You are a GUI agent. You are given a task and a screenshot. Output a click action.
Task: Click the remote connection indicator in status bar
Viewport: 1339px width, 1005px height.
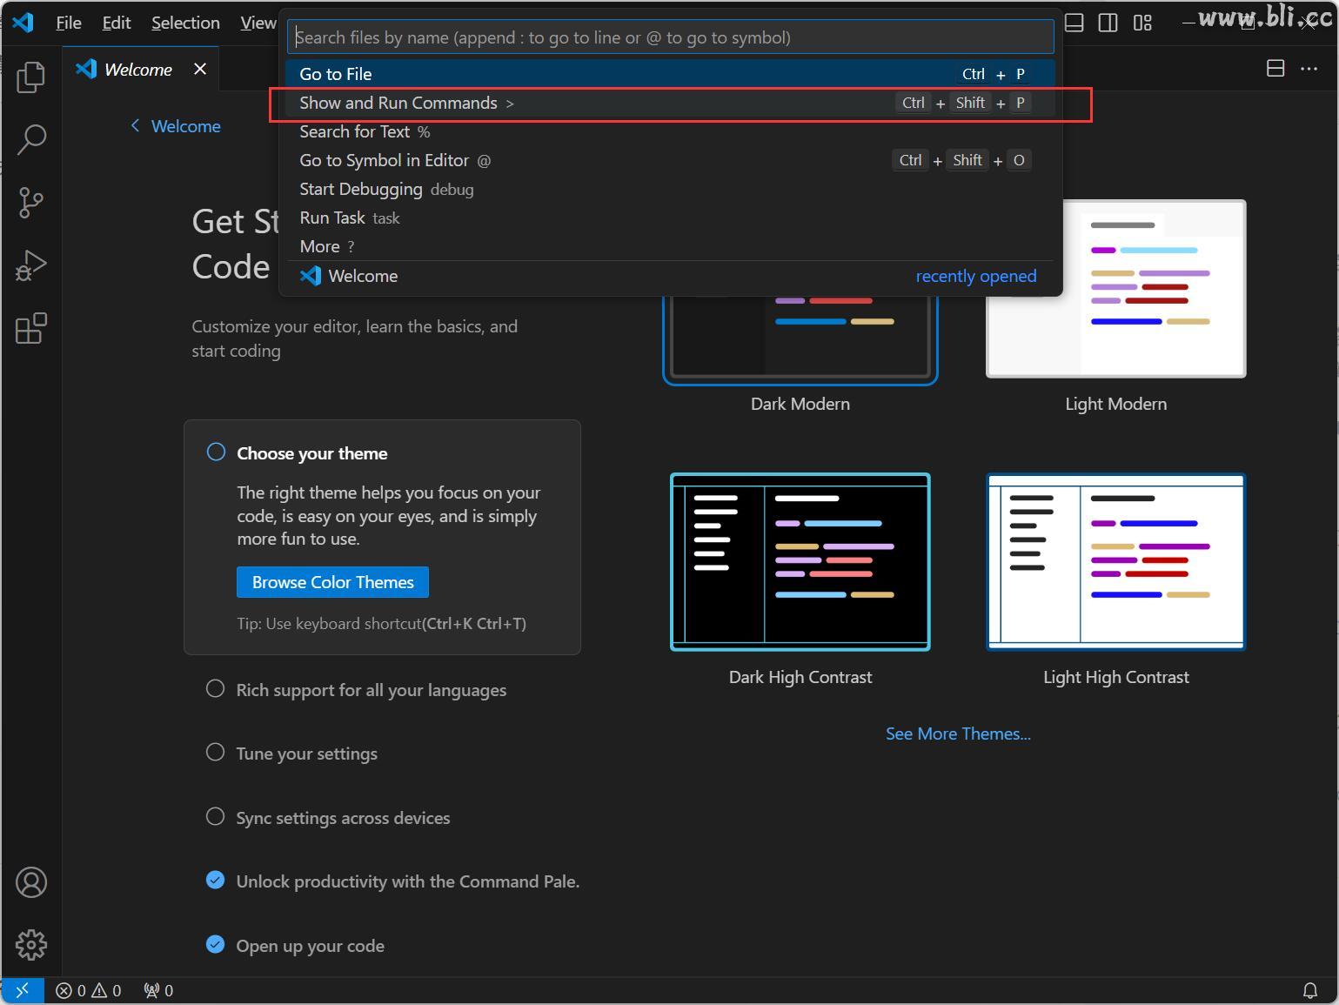[x=22, y=990]
